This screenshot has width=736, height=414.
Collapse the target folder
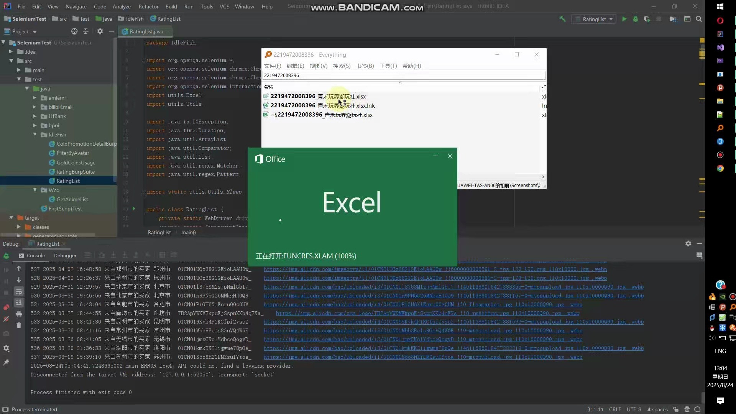point(11,217)
